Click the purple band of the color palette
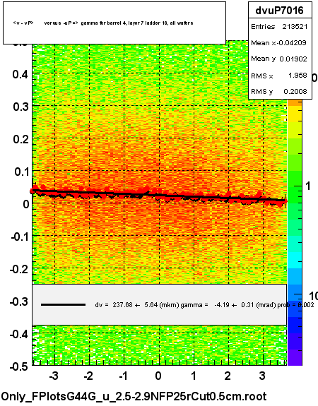Viewport: 318px width, 406px height. (295, 357)
